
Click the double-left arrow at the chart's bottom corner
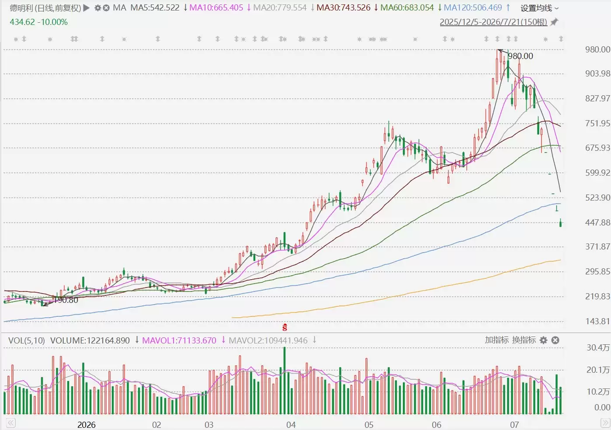tap(10, 423)
